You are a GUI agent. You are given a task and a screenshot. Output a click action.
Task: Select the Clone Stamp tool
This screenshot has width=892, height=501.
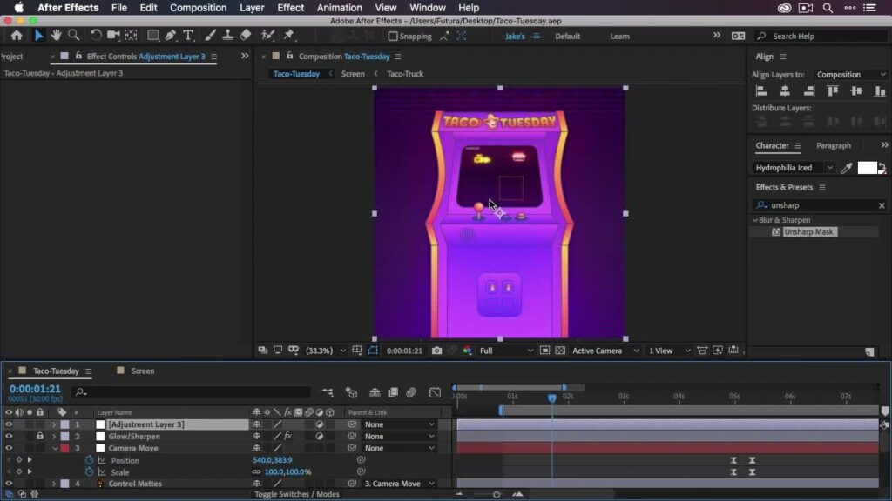(x=227, y=36)
